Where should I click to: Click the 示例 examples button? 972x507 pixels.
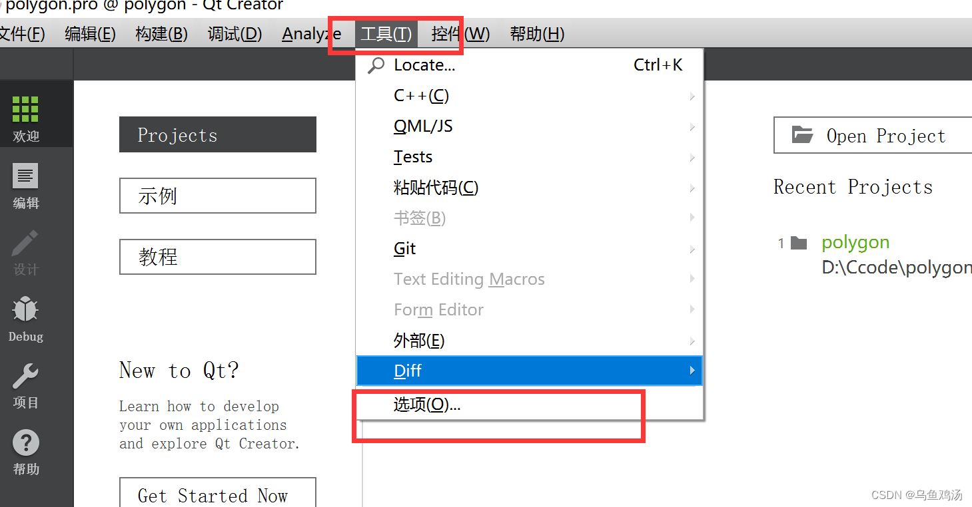[218, 196]
